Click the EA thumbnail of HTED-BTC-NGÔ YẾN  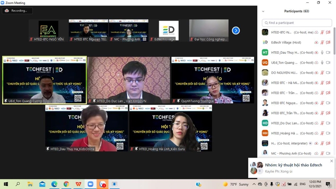[x=48, y=30]
